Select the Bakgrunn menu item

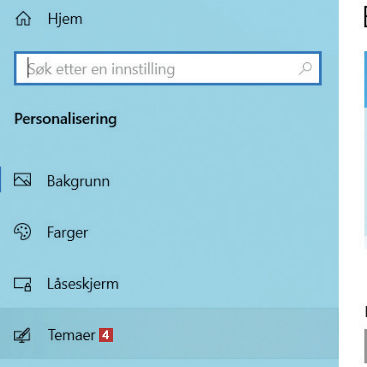(x=78, y=181)
